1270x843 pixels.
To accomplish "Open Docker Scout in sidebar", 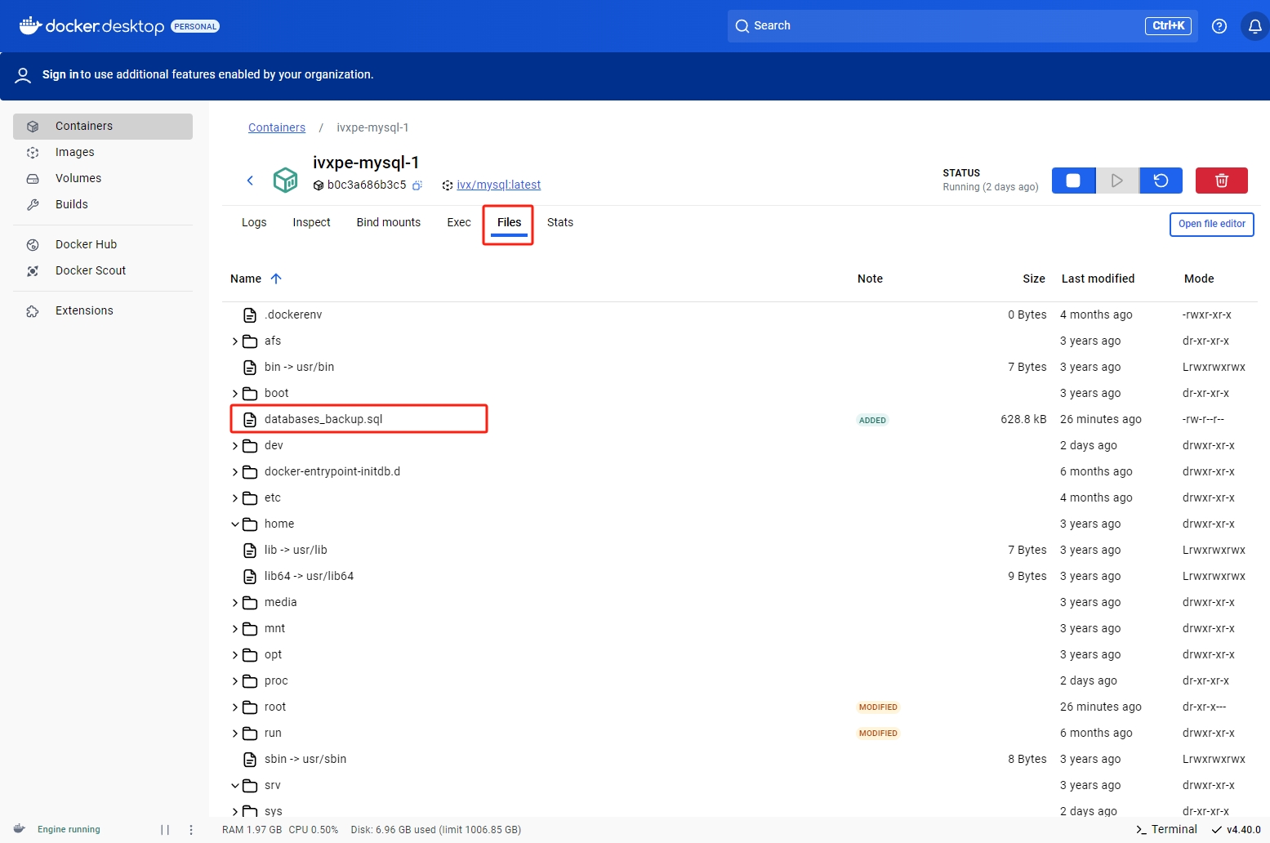I will (x=103, y=270).
